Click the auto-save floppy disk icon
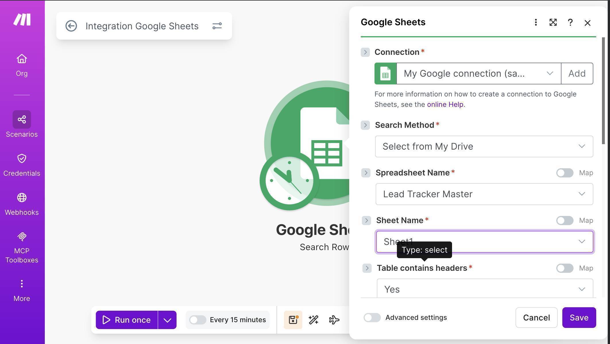The width and height of the screenshot is (610, 344). pos(293,319)
